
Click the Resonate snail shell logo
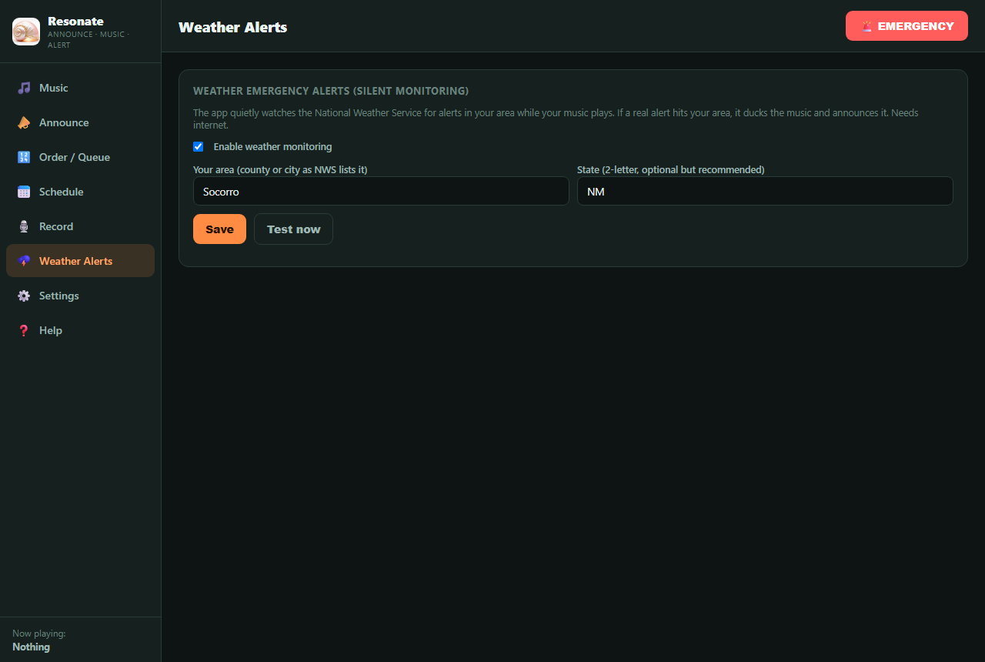(x=26, y=32)
